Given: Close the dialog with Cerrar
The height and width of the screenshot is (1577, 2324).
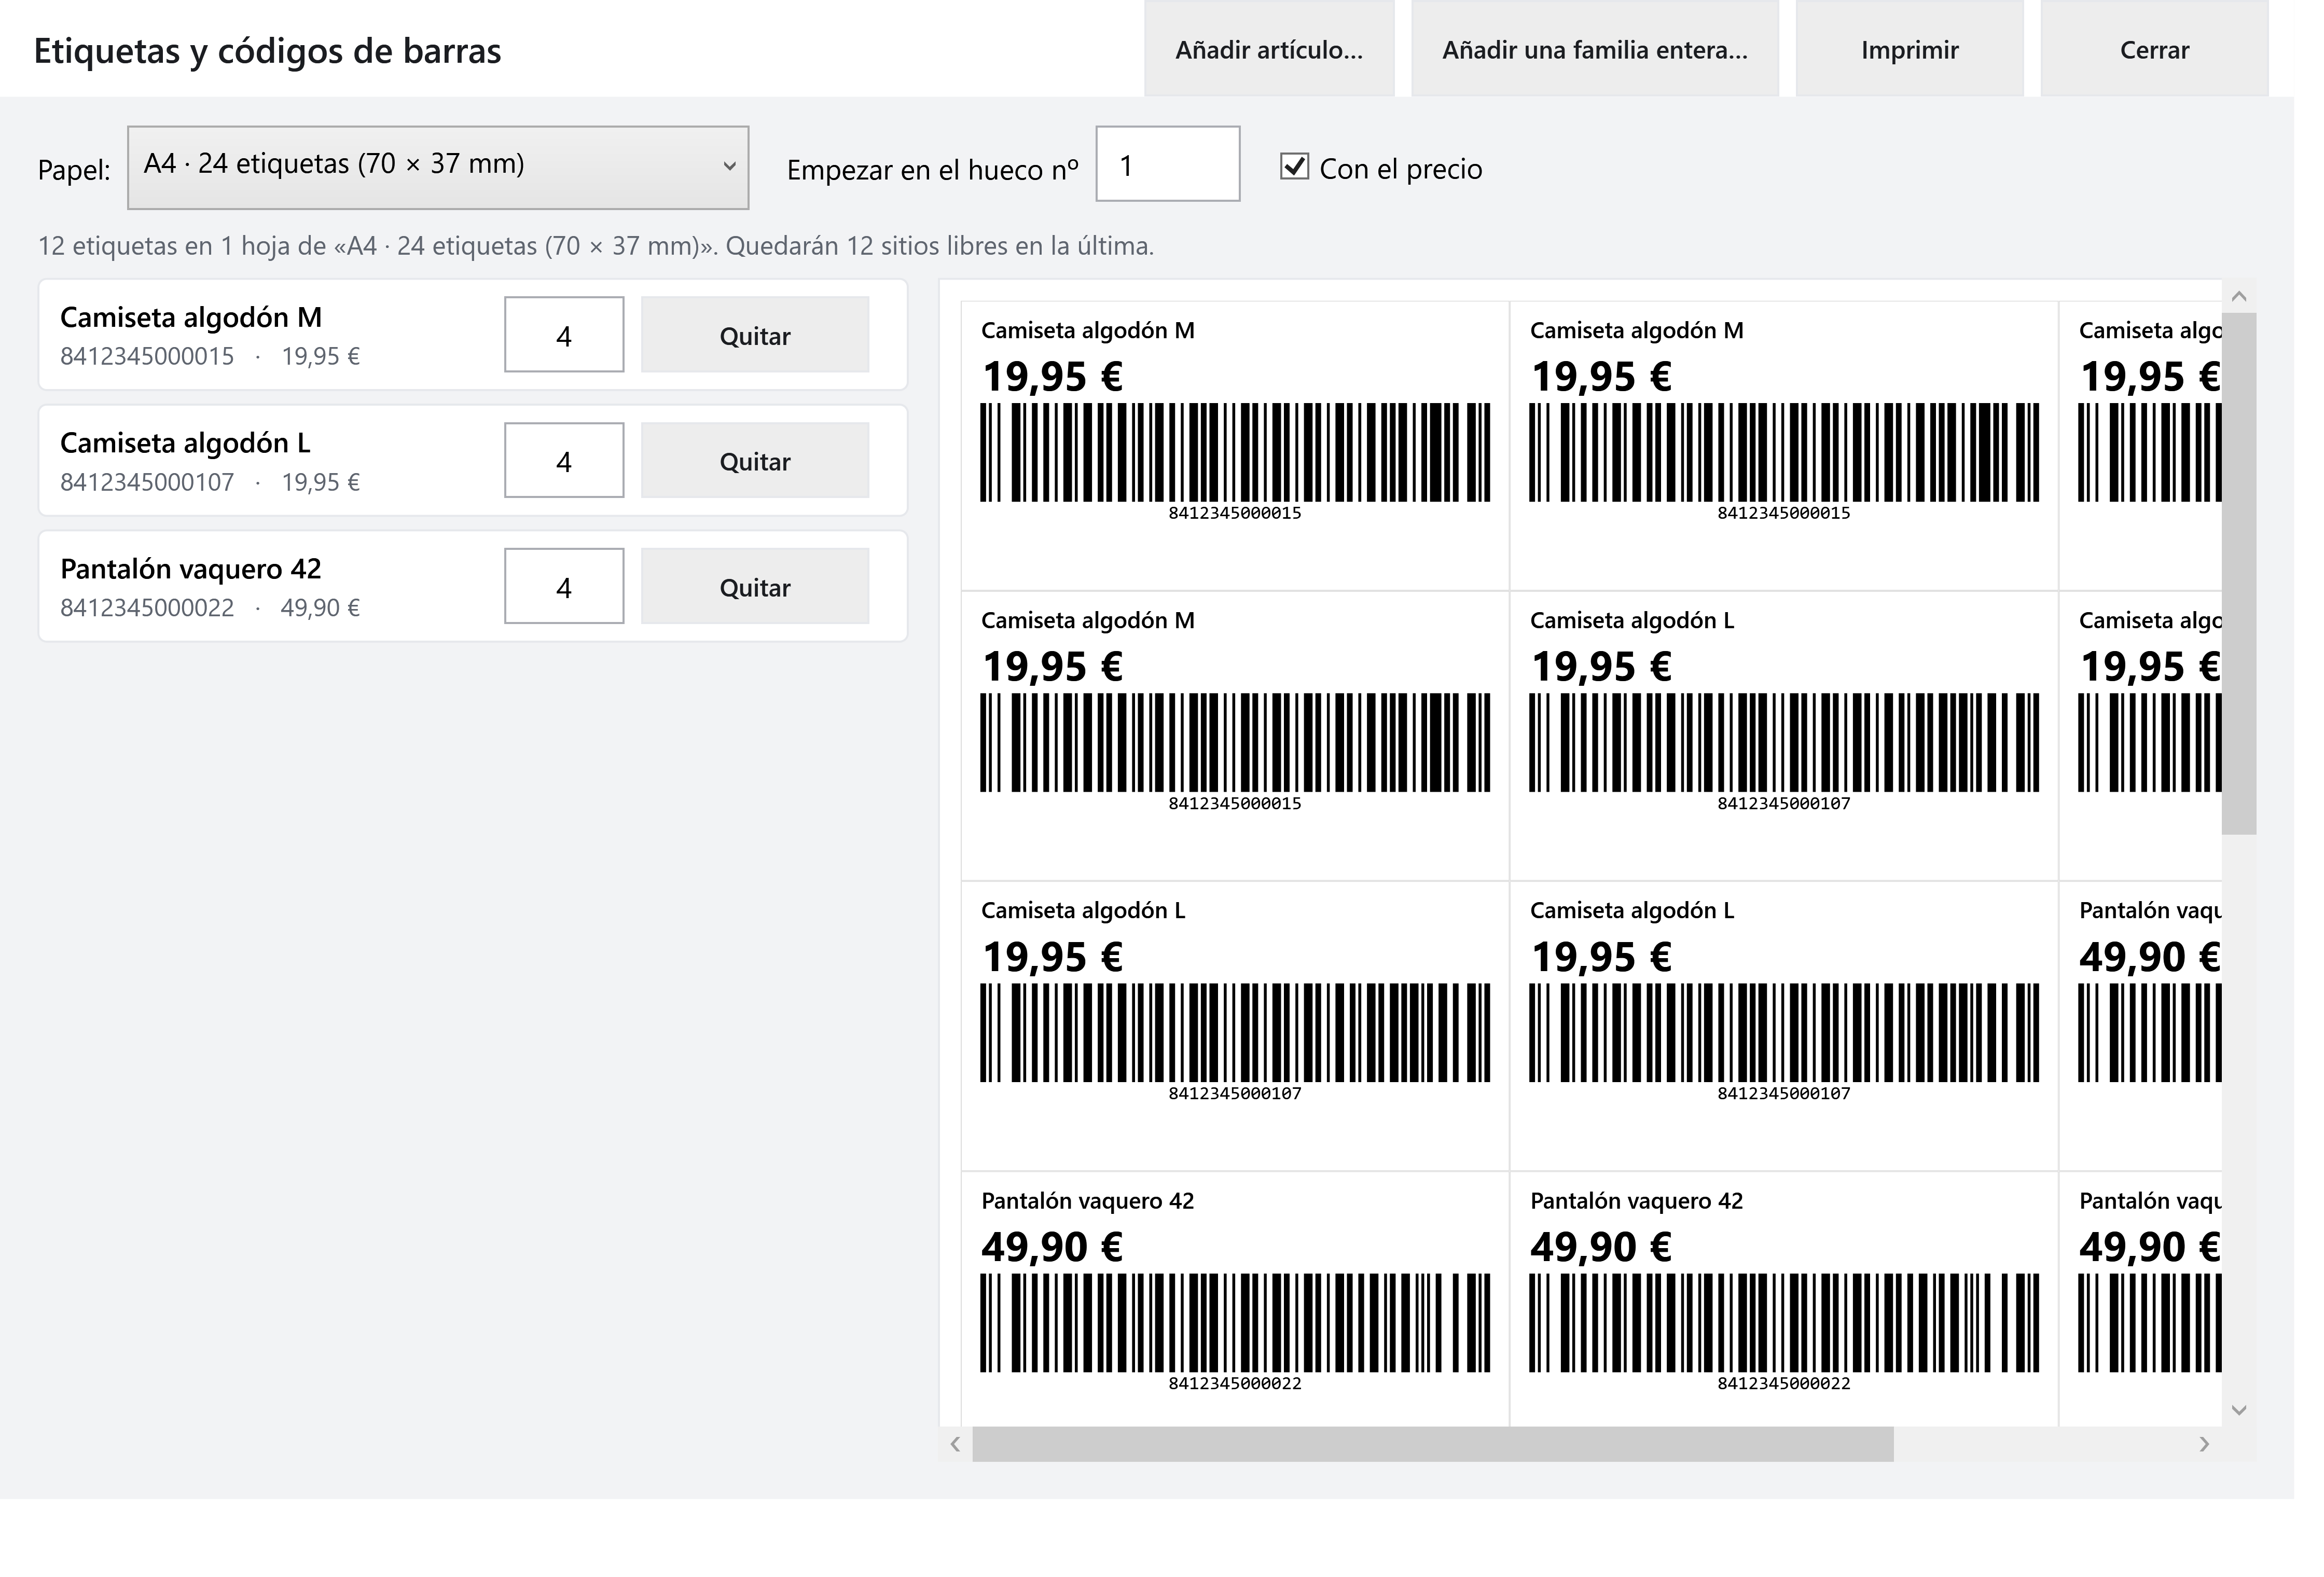Looking at the screenshot, I should [2154, 50].
